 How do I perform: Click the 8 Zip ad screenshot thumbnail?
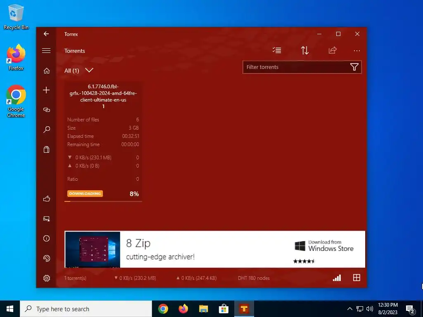(93, 249)
